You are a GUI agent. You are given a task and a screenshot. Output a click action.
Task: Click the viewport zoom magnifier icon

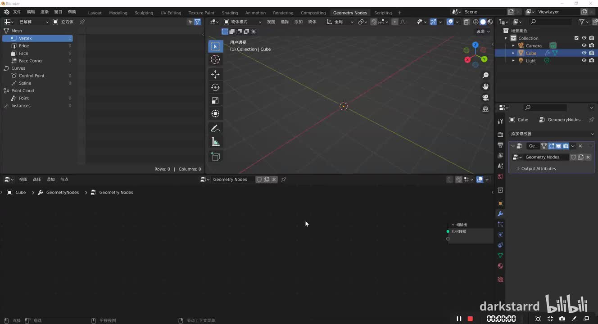point(485,76)
